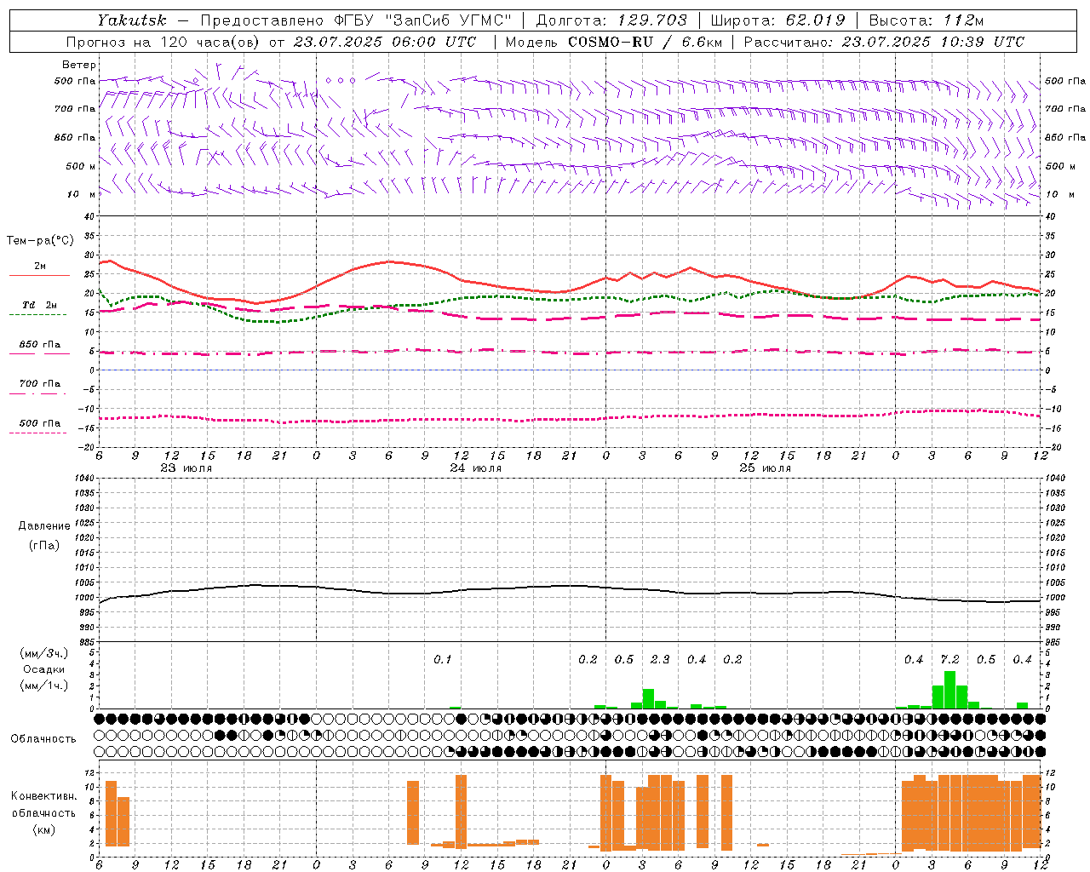The image size is (1090, 872).
Task: Click the 24 июля date label
Action: [x=476, y=468]
